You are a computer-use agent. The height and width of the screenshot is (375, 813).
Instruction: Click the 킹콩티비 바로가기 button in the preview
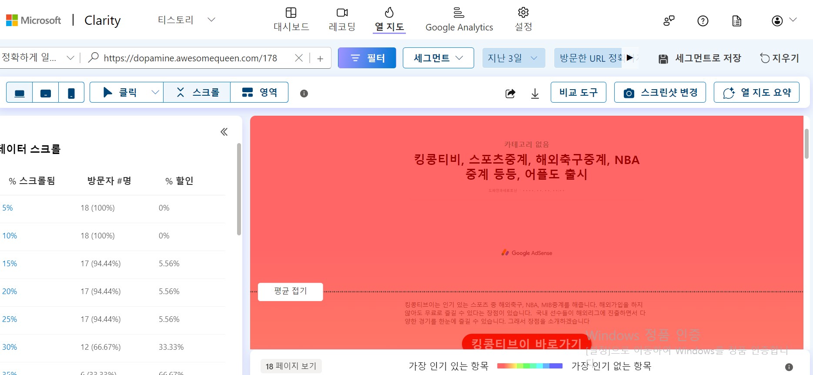tap(526, 342)
